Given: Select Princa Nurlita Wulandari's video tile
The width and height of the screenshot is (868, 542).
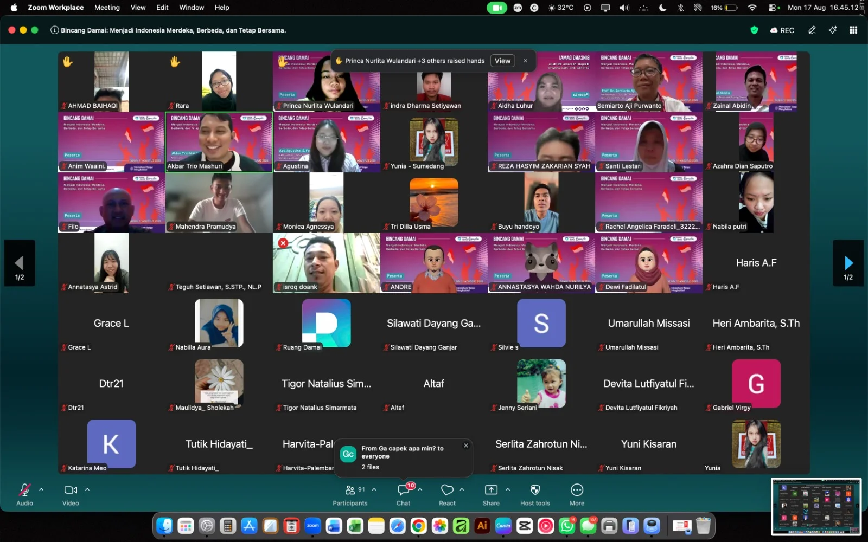Looking at the screenshot, I should point(327,81).
